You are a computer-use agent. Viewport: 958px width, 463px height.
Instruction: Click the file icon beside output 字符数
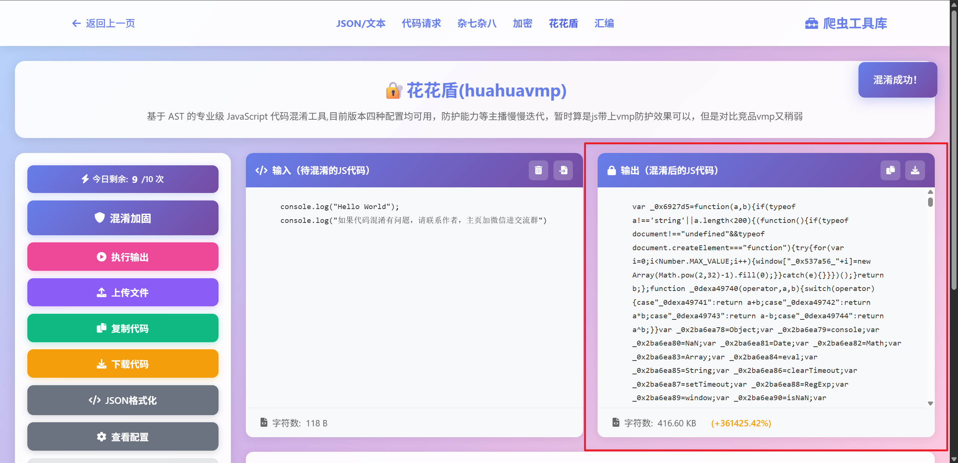tap(616, 423)
